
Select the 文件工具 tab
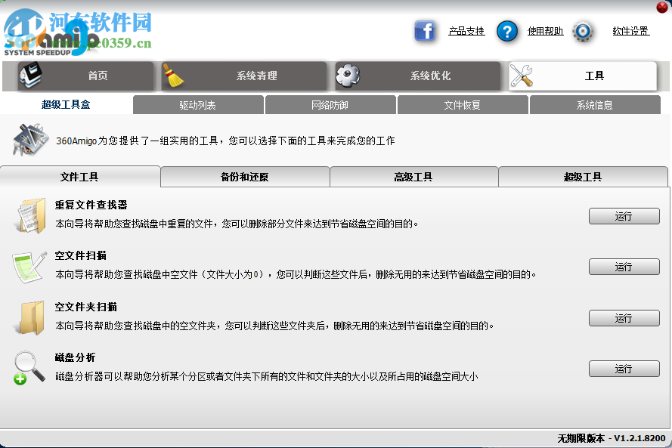[x=79, y=177]
